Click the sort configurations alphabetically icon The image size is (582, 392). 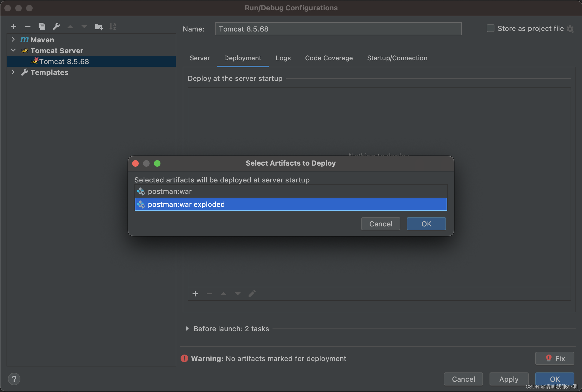click(113, 27)
